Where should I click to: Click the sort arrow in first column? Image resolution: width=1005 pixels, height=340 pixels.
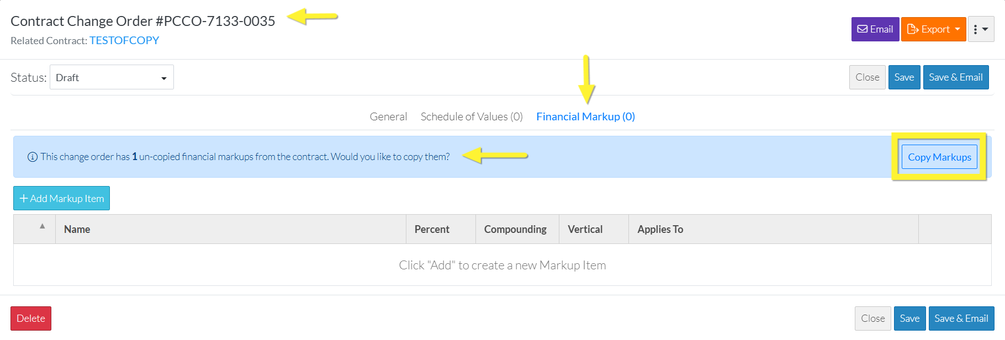42,226
